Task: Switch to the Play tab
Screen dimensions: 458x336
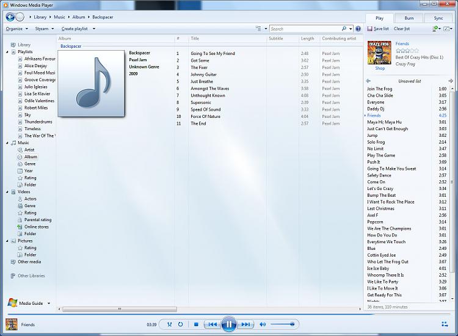Action: [379, 18]
